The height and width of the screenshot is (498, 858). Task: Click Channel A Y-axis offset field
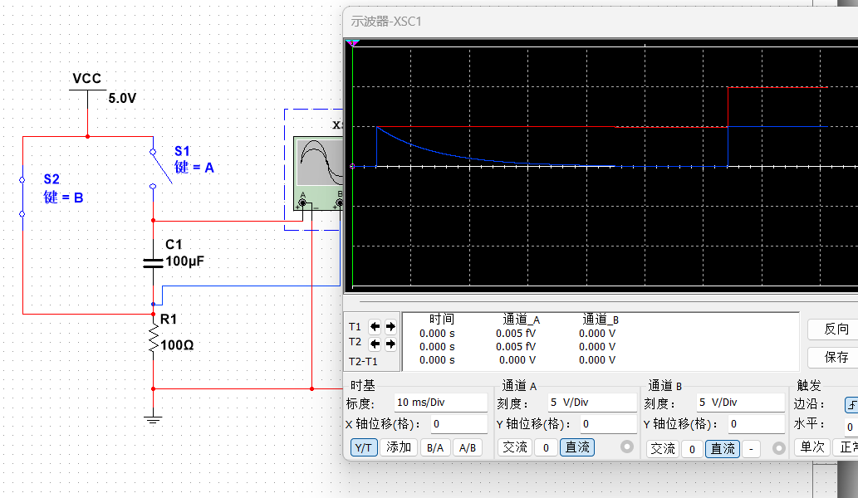pos(609,423)
